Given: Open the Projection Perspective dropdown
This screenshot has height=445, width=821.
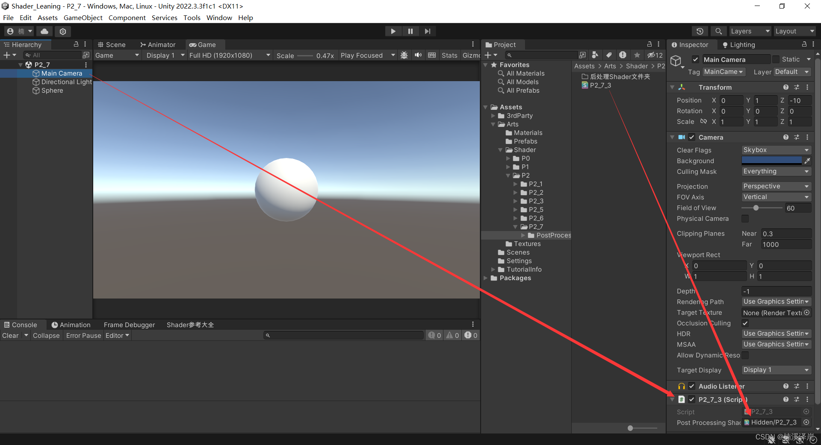Looking at the screenshot, I should [776, 186].
